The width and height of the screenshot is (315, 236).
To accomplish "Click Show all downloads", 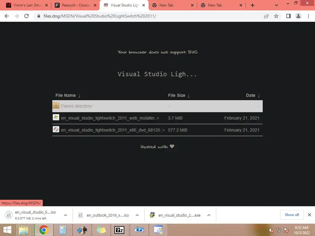I will coord(292,215).
